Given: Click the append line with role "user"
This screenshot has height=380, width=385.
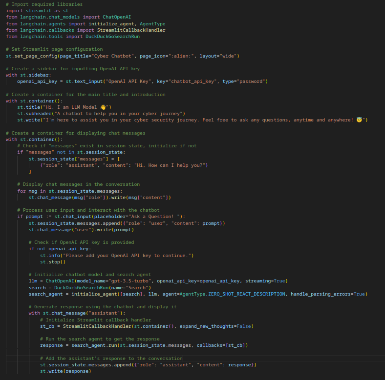Looking at the screenshot, I should (x=127, y=223).
